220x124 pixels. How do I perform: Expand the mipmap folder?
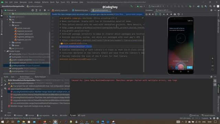point(10,42)
